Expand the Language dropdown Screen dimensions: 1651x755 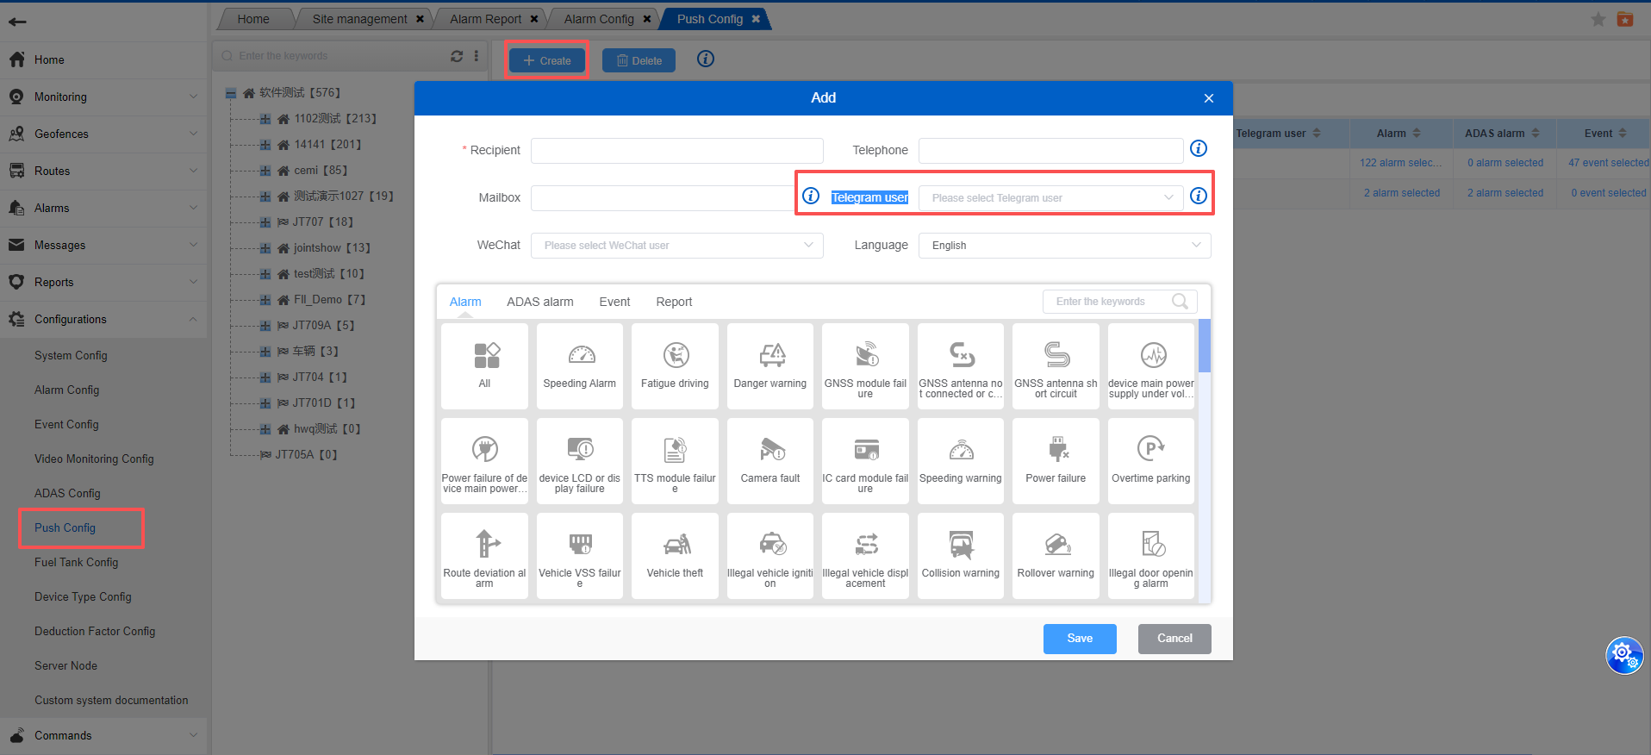1064,246
